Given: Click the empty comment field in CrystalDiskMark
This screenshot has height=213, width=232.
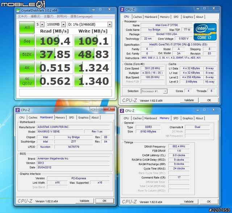Looking at the screenshot, I should (66, 93).
